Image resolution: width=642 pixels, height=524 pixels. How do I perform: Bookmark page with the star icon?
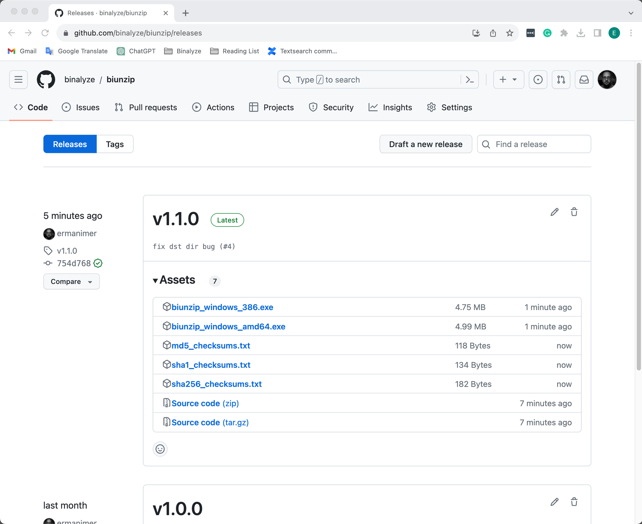(509, 33)
